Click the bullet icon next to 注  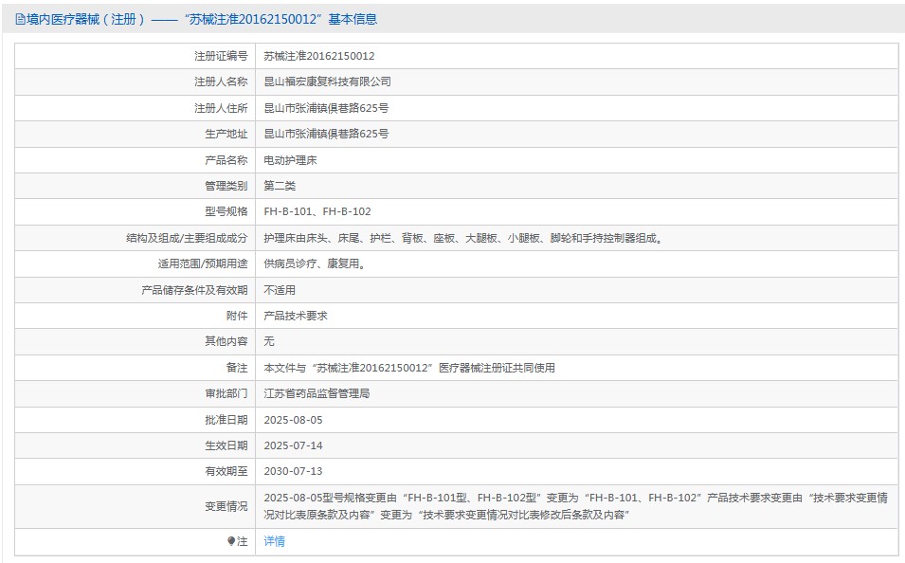(231, 541)
